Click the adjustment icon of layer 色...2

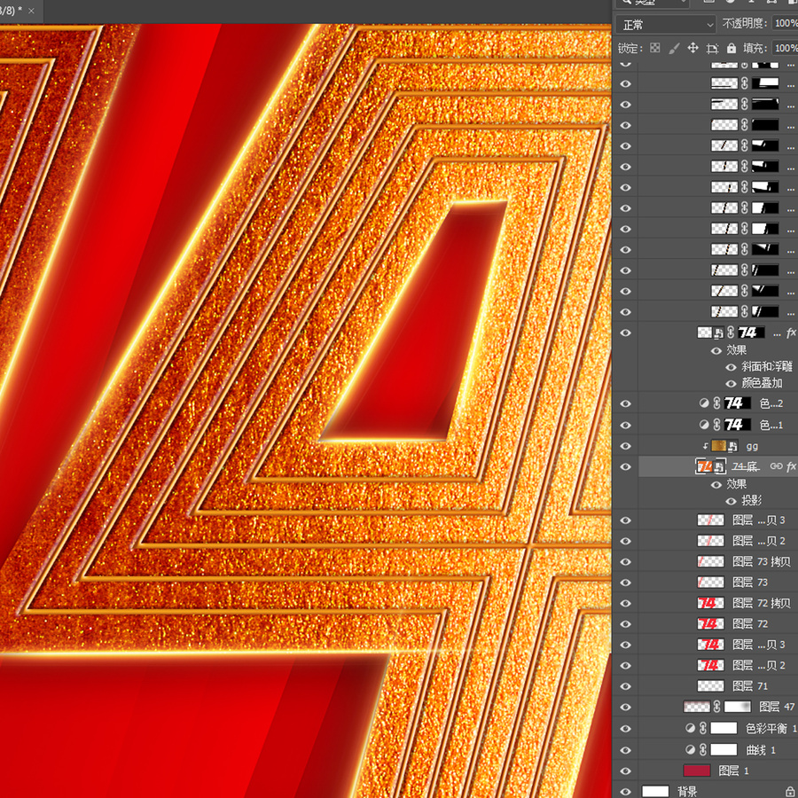pyautogui.click(x=704, y=403)
